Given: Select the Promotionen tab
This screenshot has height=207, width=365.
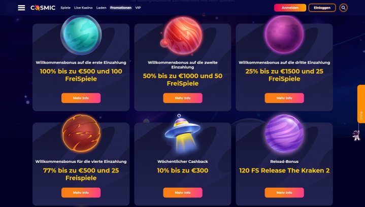Looking at the screenshot, I should [x=121, y=8].
